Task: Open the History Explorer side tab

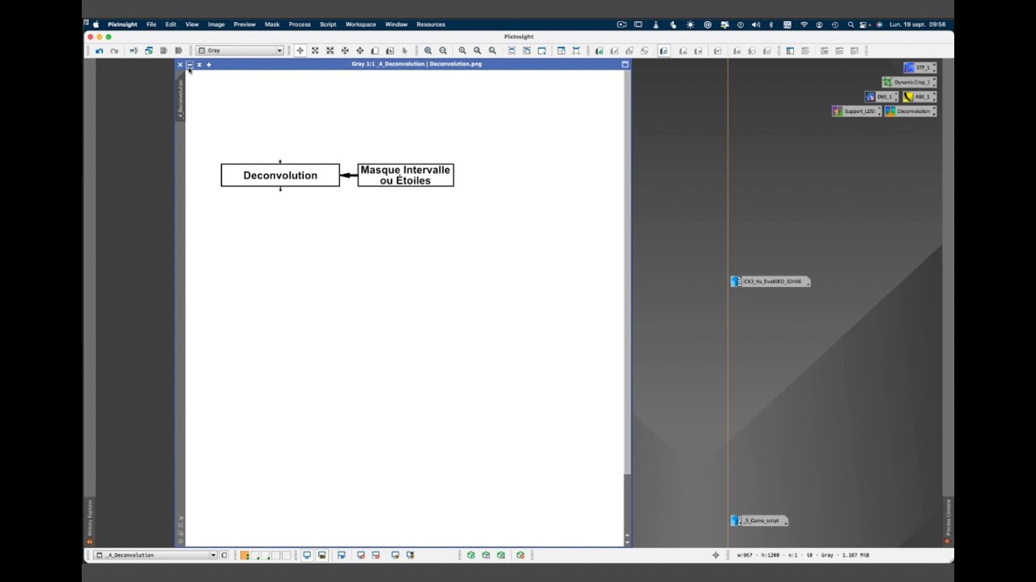Action: pyautogui.click(x=90, y=521)
